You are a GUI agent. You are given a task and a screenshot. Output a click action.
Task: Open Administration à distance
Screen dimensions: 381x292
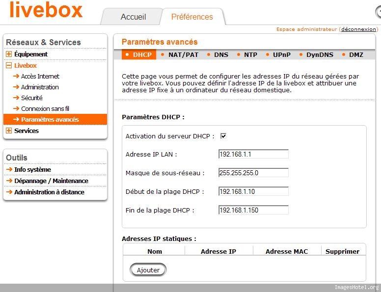pos(49,192)
